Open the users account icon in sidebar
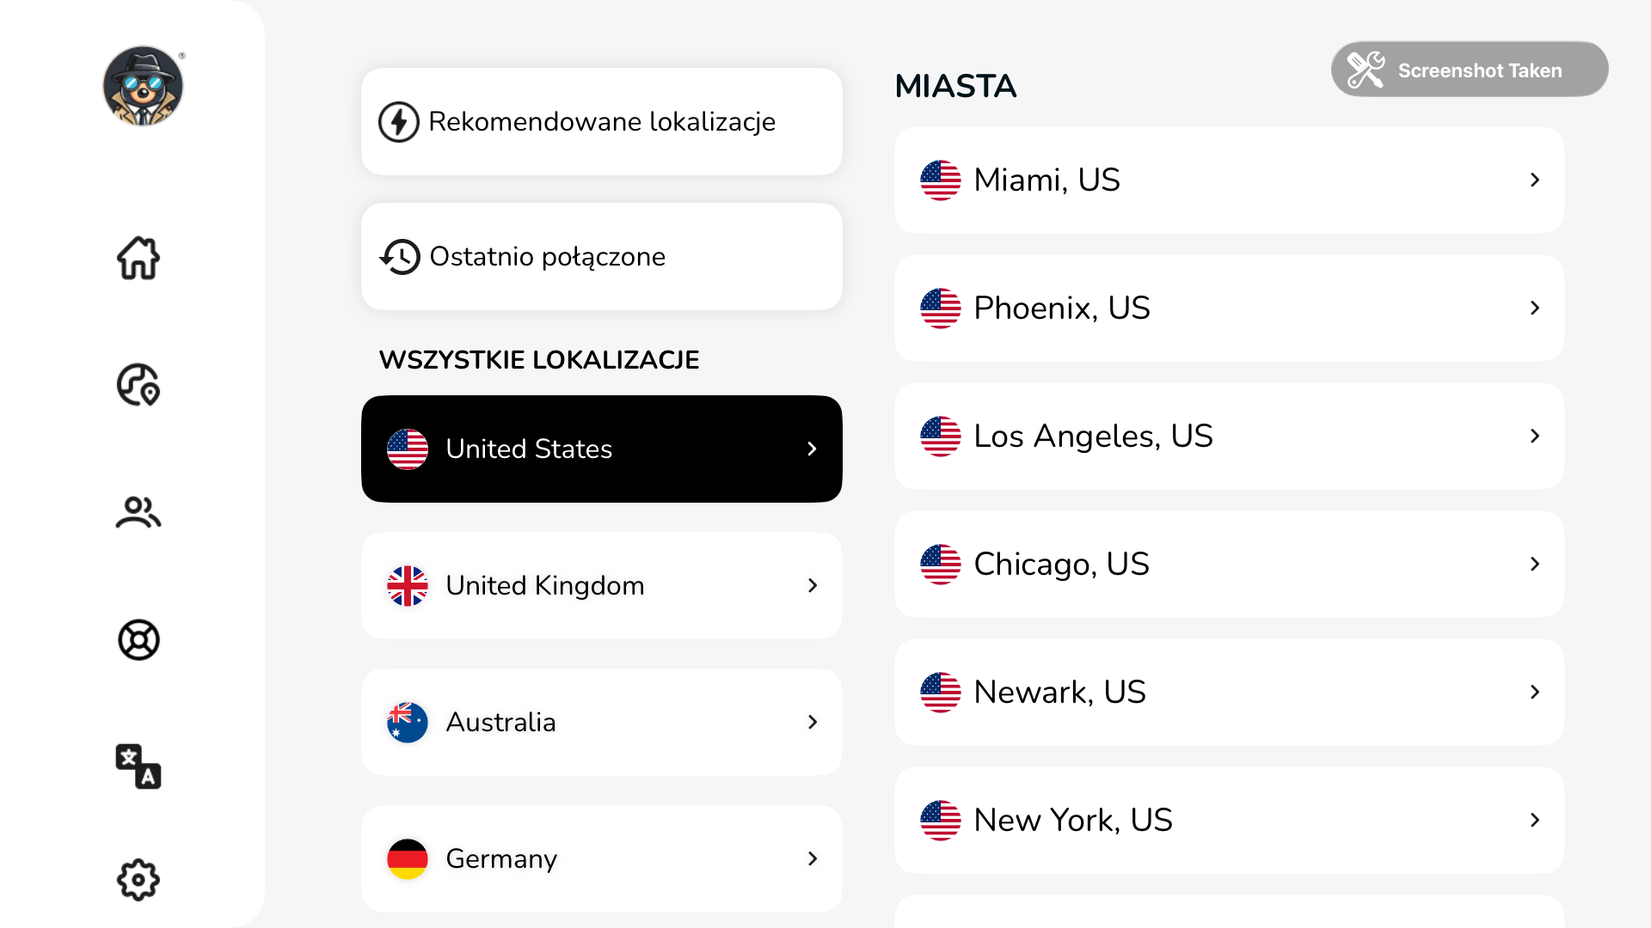 tap(138, 513)
